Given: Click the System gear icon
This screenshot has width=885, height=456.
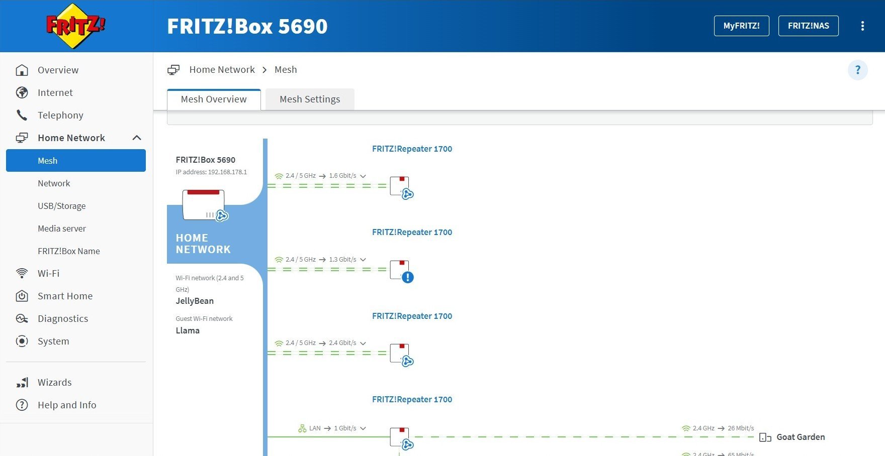Looking at the screenshot, I should pos(22,341).
